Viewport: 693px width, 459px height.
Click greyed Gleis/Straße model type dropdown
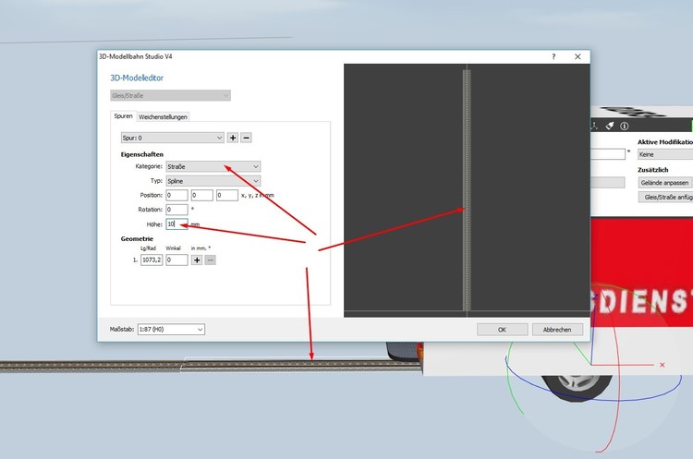tap(170, 95)
